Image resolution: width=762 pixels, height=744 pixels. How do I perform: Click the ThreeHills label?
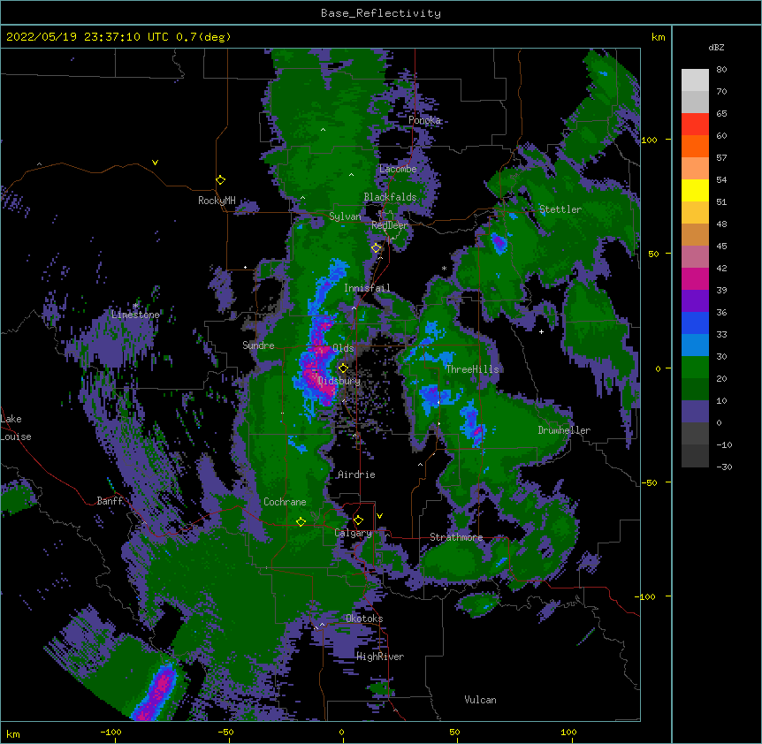[472, 369]
